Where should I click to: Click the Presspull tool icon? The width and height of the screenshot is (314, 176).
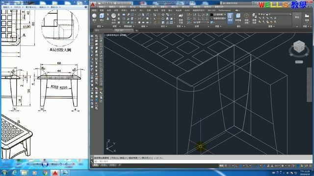click(108, 19)
